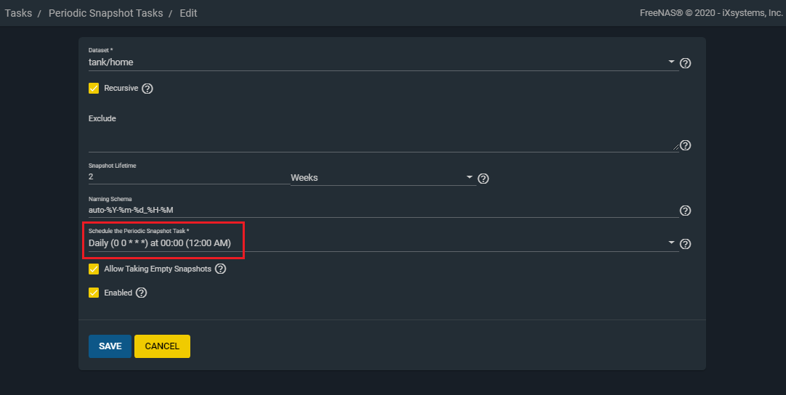Click the SAVE button
Screen dimensions: 786x395
pos(110,346)
